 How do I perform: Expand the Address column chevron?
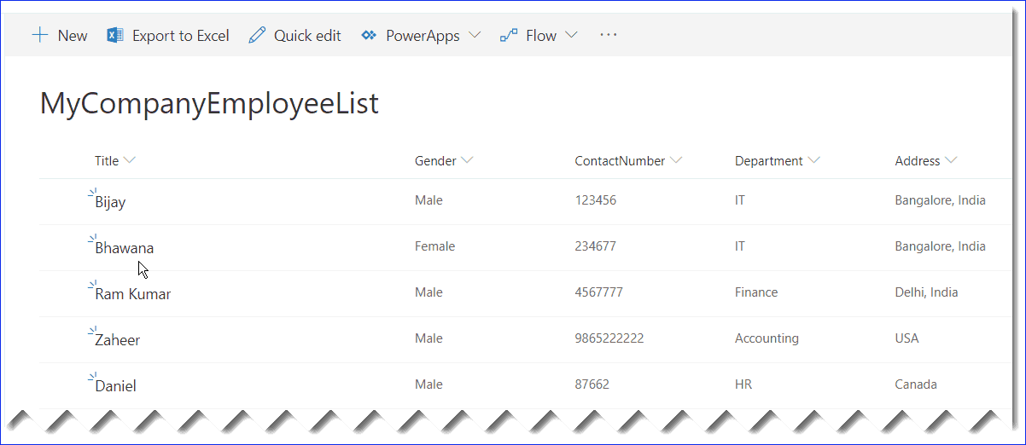point(951,160)
